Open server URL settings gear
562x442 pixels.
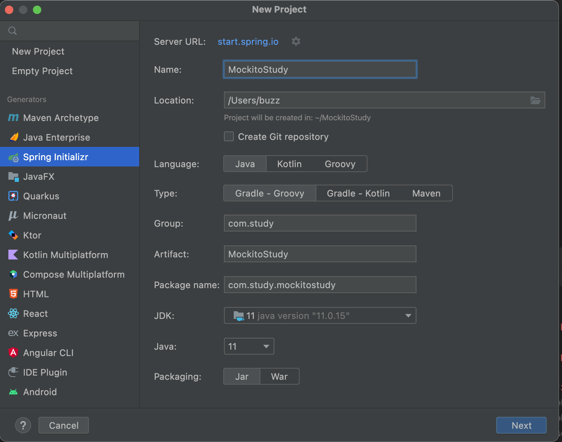coord(296,41)
